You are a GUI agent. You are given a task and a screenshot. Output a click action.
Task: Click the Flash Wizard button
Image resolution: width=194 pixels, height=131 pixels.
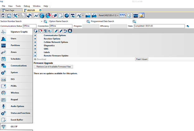(x=141, y=59)
